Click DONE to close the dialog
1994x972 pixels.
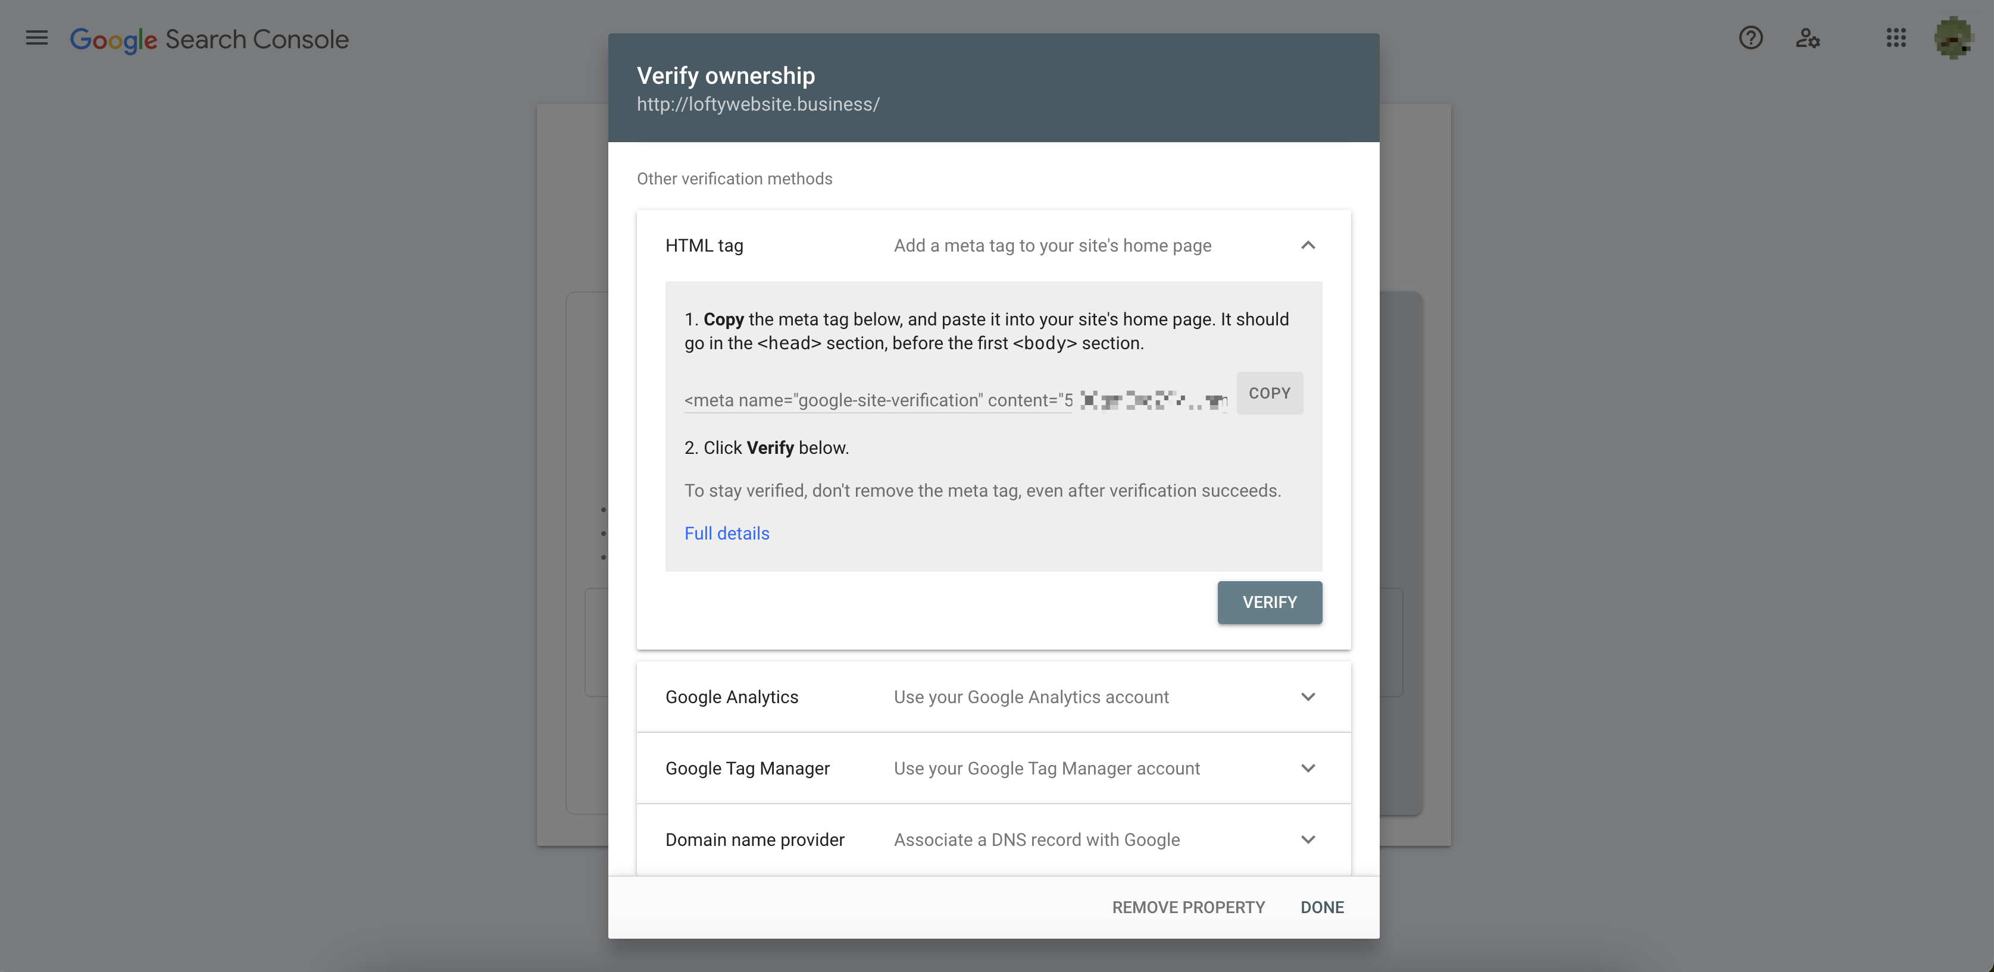[x=1321, y=907]
